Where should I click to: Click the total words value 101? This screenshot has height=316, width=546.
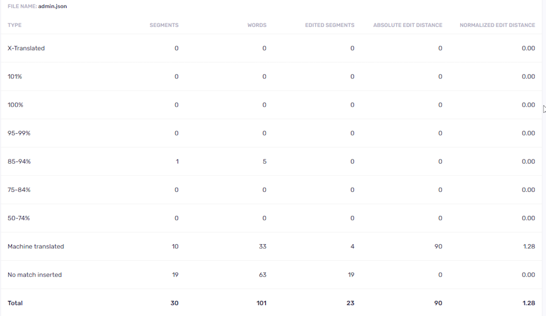[x=261, y=303]
